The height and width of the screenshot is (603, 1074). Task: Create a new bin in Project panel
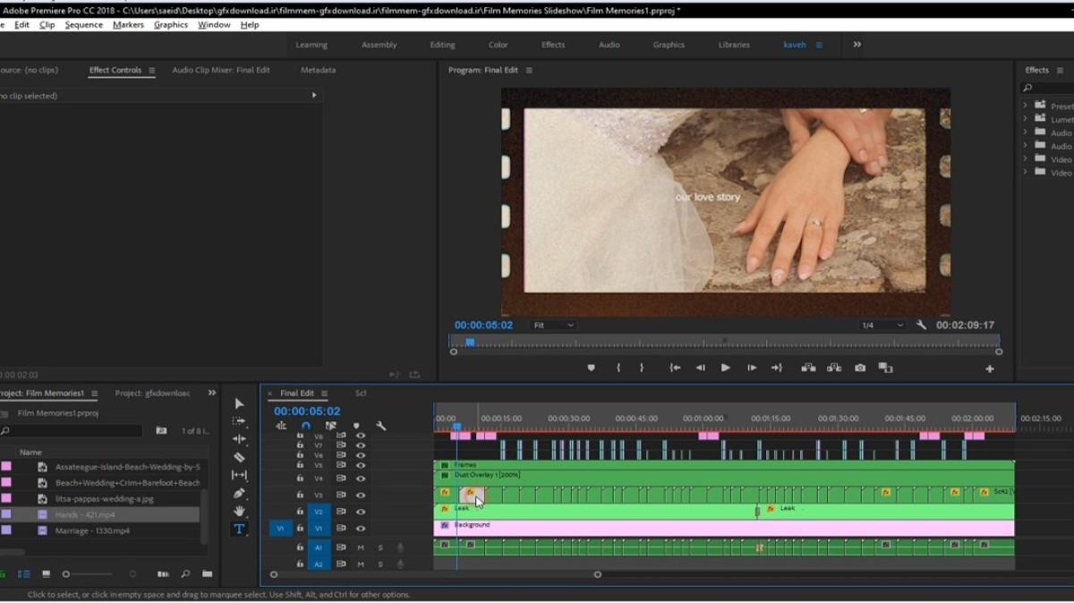tap(207, 573)
